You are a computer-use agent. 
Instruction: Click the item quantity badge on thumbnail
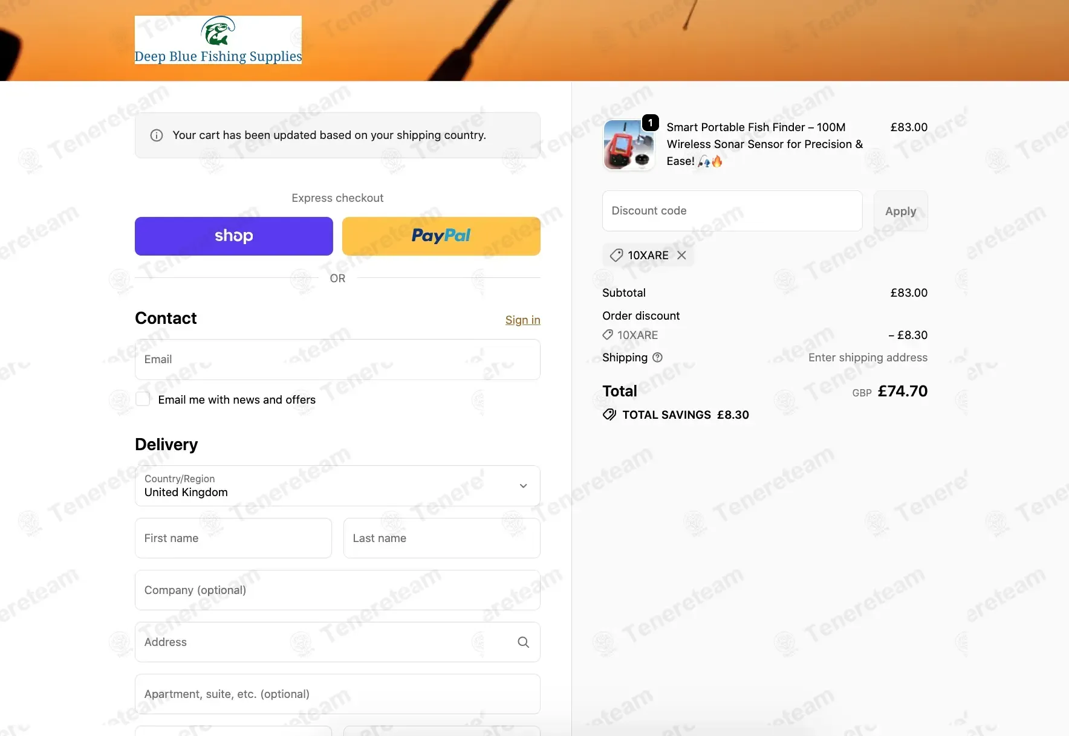point(650,123)
